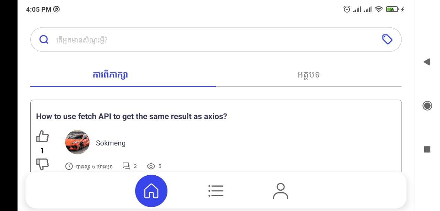Downvote the fetch API question
The height and width of the screenshot is (211, 440).
point(42,164)
